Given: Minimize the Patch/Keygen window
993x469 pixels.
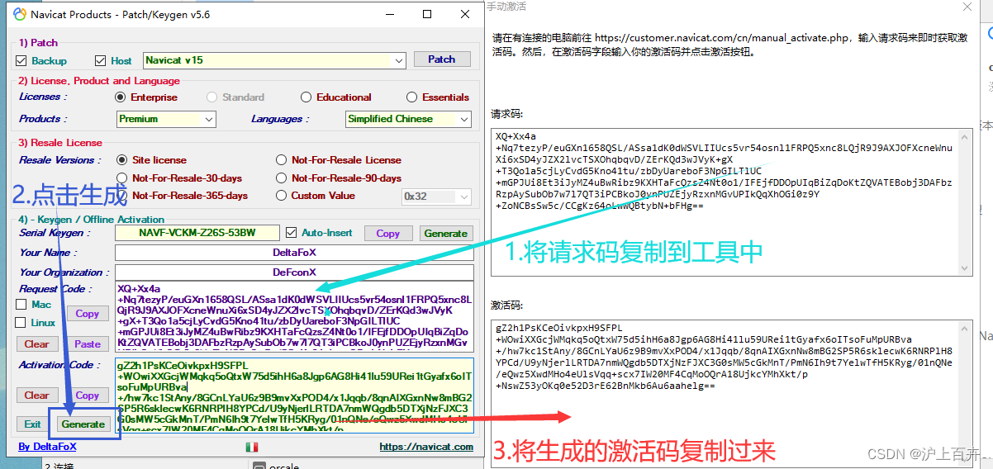Looking at the screenshot, I should click(390, 14).
